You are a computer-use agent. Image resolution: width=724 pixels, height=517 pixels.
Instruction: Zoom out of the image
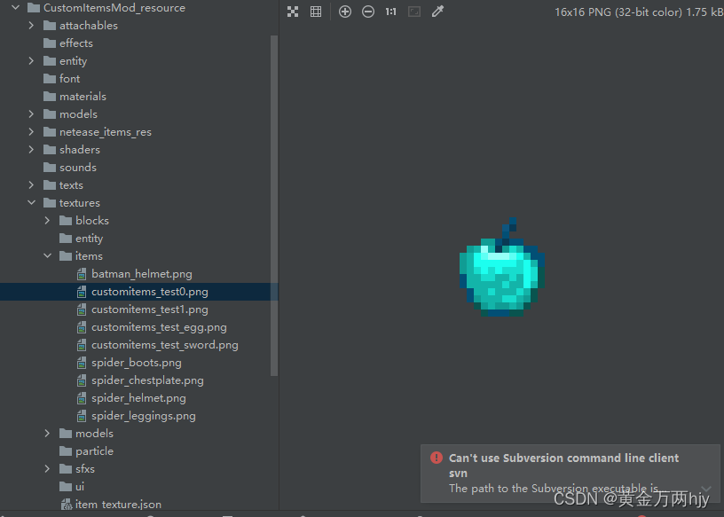[368, 12]
